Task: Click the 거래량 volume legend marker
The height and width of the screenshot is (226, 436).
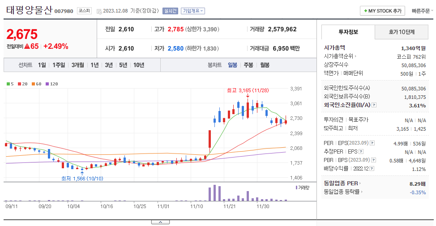Action: [x=303, y=188]
